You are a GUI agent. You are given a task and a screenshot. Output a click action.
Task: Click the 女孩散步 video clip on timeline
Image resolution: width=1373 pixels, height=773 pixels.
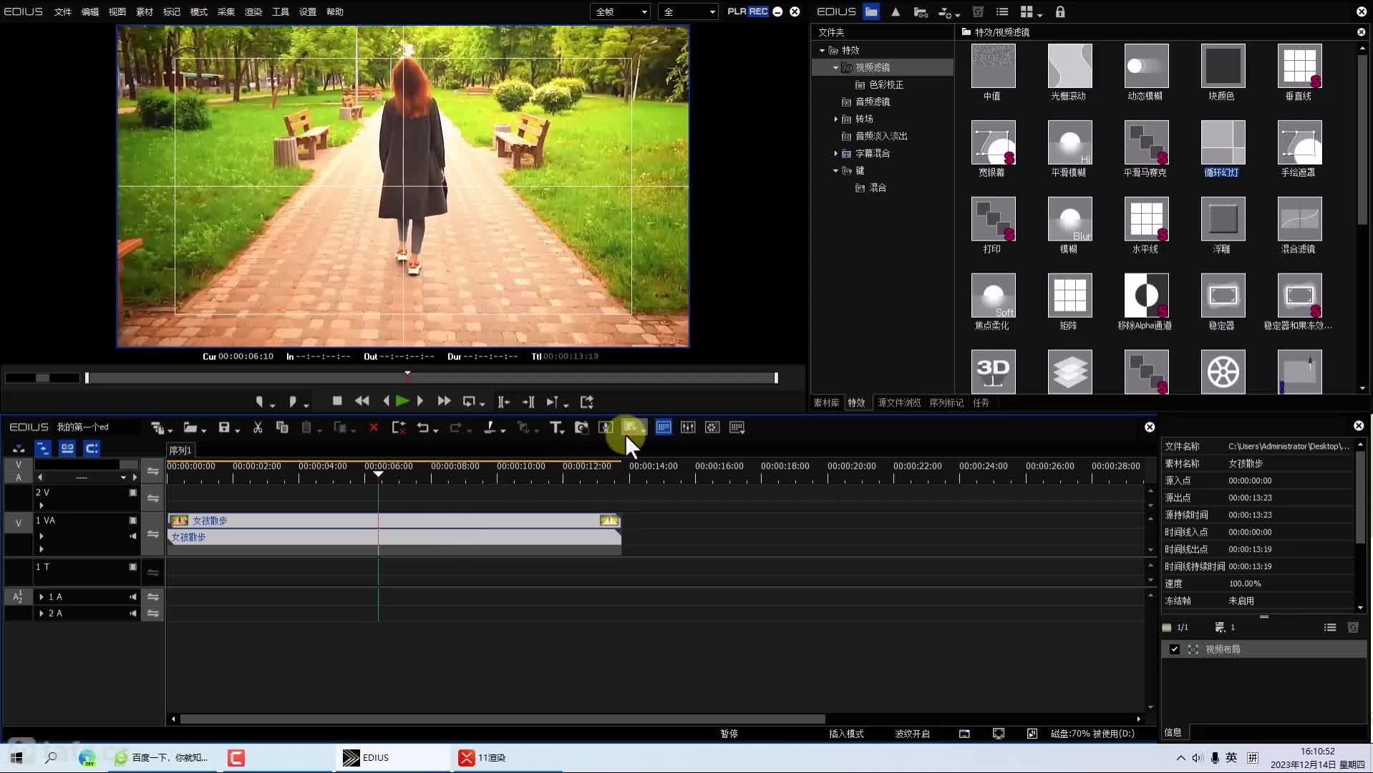tap(394, 520)
